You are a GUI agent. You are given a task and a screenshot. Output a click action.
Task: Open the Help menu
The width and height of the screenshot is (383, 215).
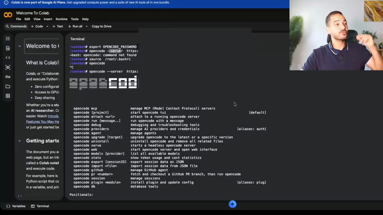85,19
